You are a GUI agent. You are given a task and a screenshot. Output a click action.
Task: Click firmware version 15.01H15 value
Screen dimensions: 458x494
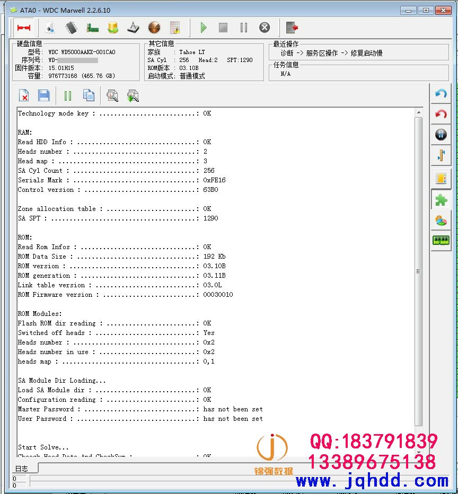61,68
